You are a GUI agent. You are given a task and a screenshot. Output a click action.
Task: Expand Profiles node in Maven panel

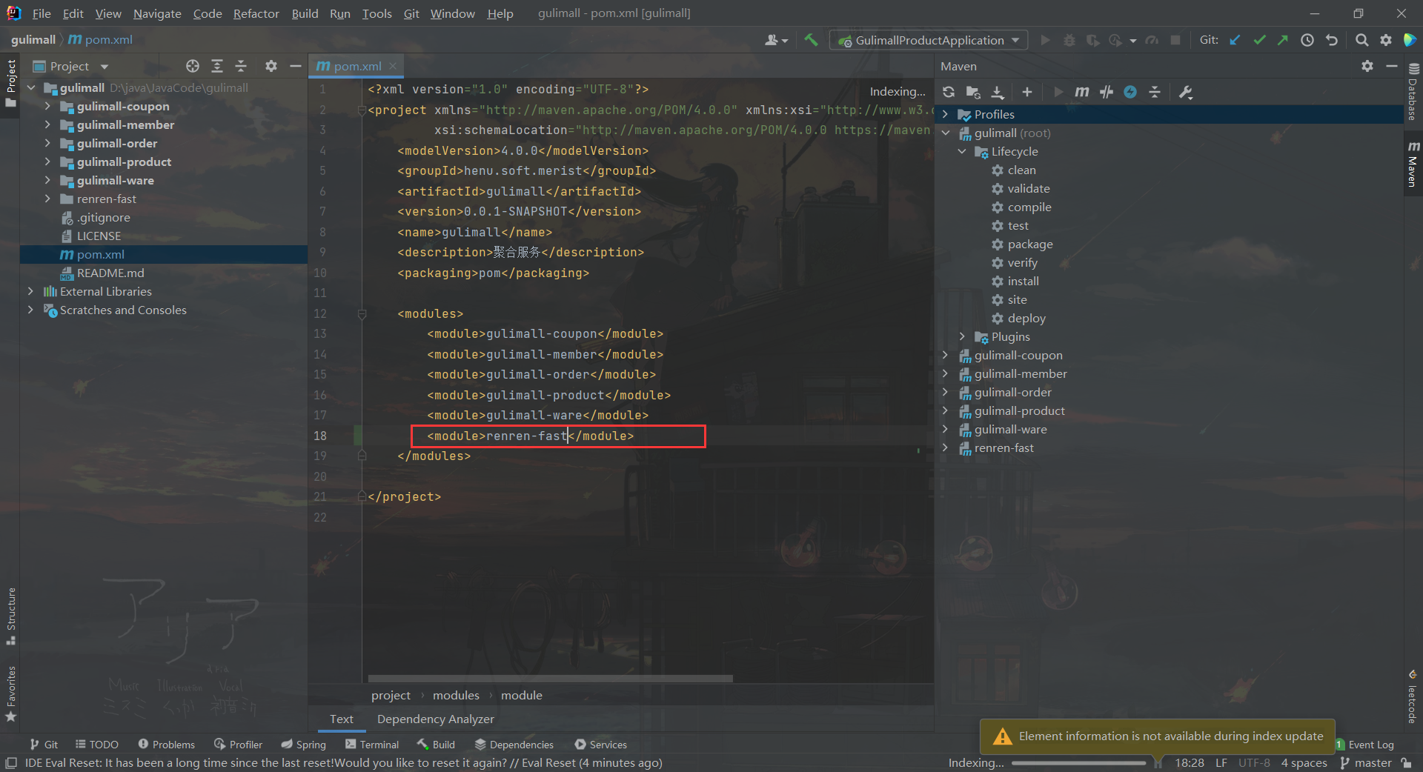point(945,114)
